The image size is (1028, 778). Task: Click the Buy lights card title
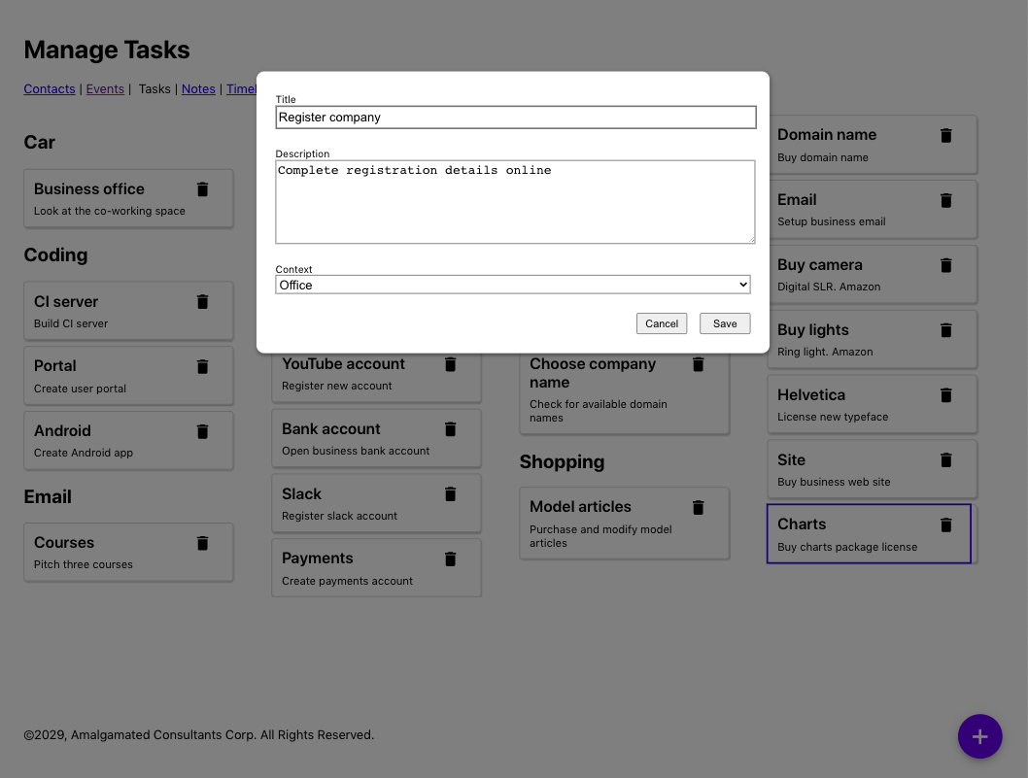tap(813, 329)
